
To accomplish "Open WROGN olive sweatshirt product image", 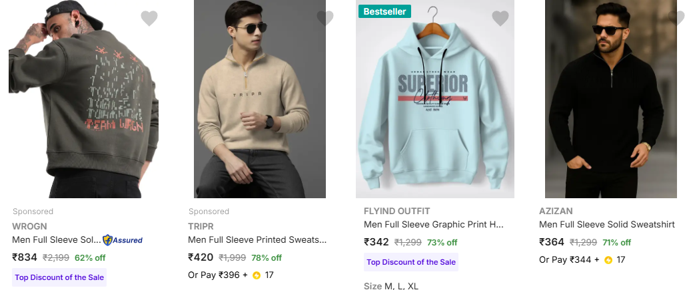I will click(83, 100).
